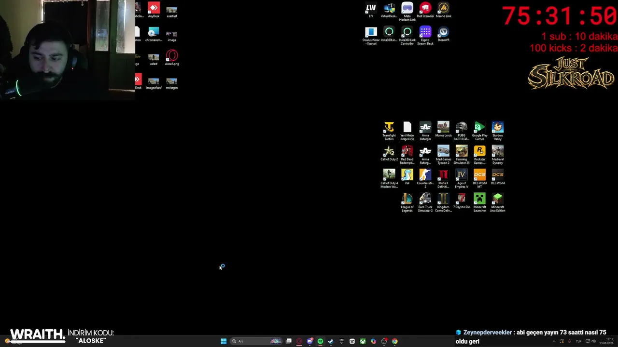Select the PUBG BATTLEGROUNDS shortcut
Viewport: 618px width, 347px height.
(462, 131)
